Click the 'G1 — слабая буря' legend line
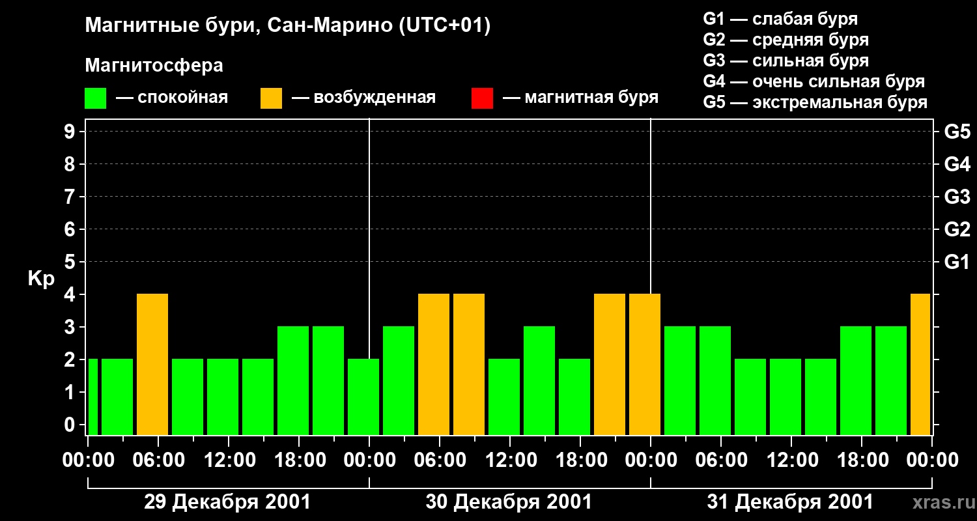 coord(780,19)
